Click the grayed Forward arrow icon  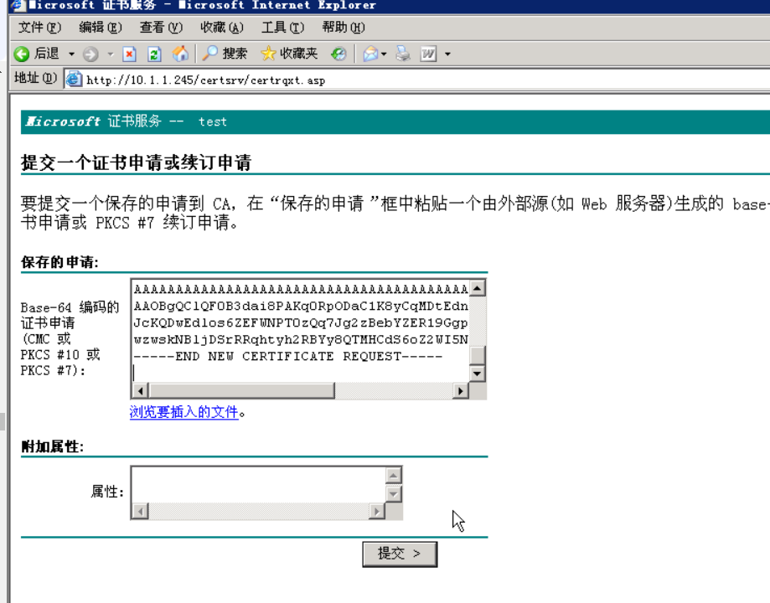click(x=90, y=54)
